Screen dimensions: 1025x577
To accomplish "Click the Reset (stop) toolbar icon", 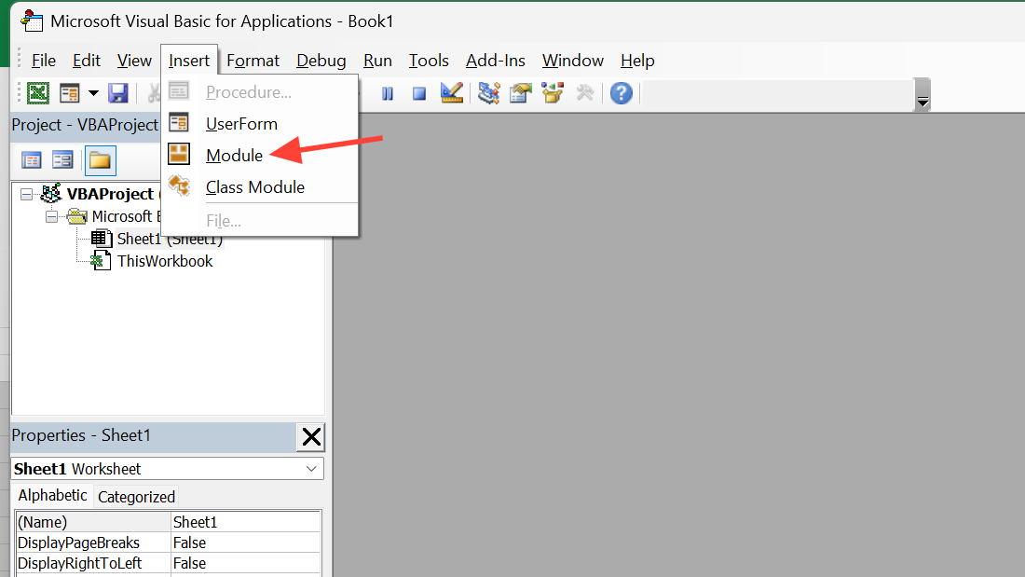I will tap(419, 93).
